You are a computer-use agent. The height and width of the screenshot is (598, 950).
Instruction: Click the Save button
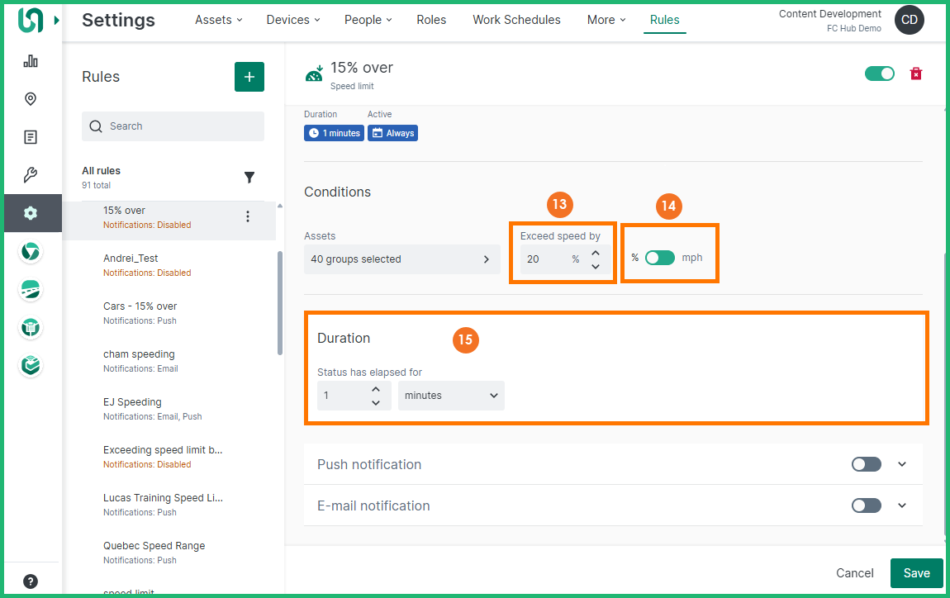pyautogui.click(x=916, y=573)
